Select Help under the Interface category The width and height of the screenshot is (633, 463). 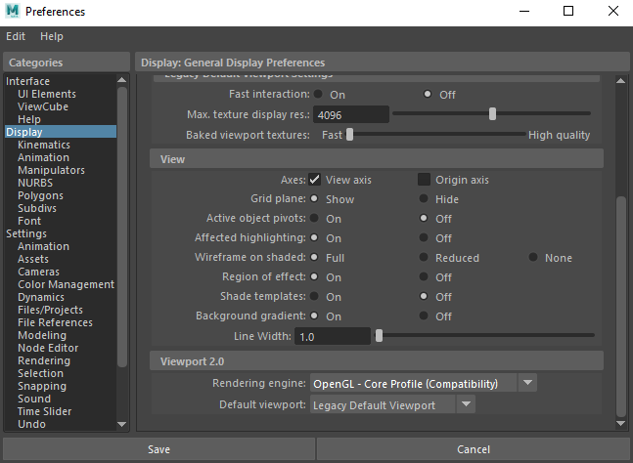(29, 119)
